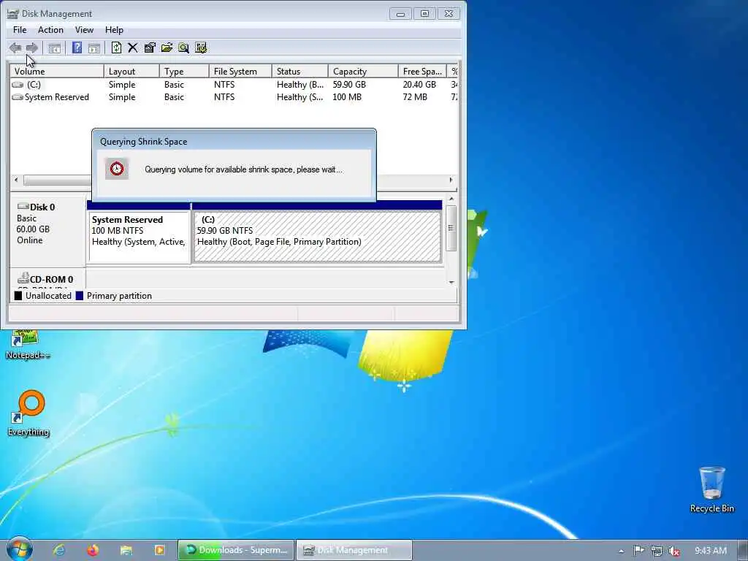Screen dimensions: 748x561
Task: Open the Properties toolbar icon
Action: [150, 47]
